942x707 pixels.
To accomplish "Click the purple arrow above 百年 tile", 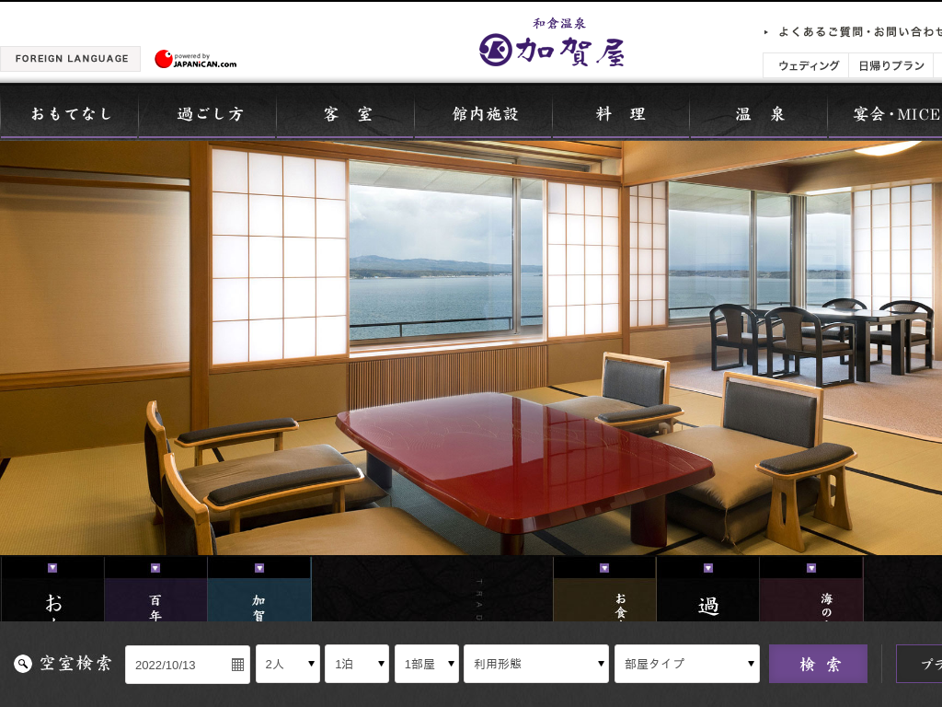I will [x=155, y=568].
